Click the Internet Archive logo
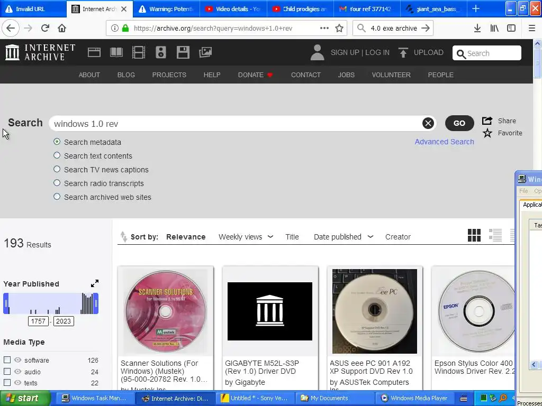Screen dimensions: 542x406 pyautogui.click(x=40, y=52)
